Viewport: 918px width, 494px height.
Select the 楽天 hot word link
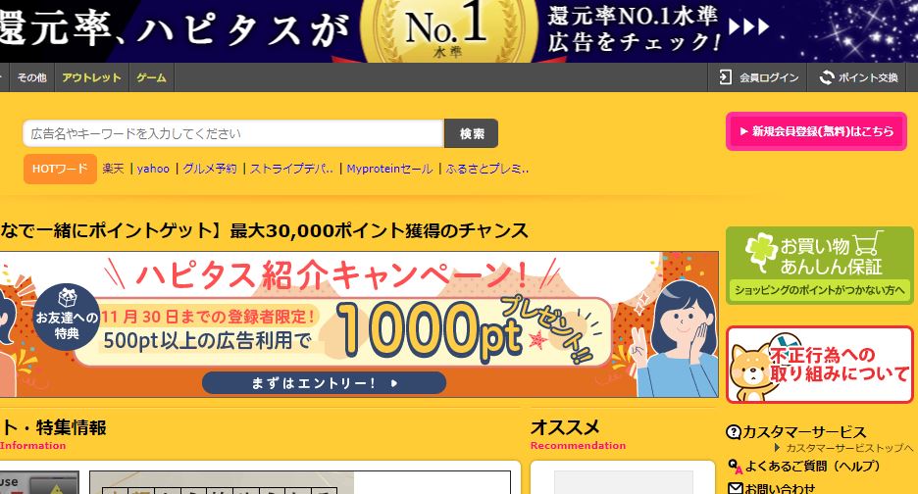[x=113, y=169]
